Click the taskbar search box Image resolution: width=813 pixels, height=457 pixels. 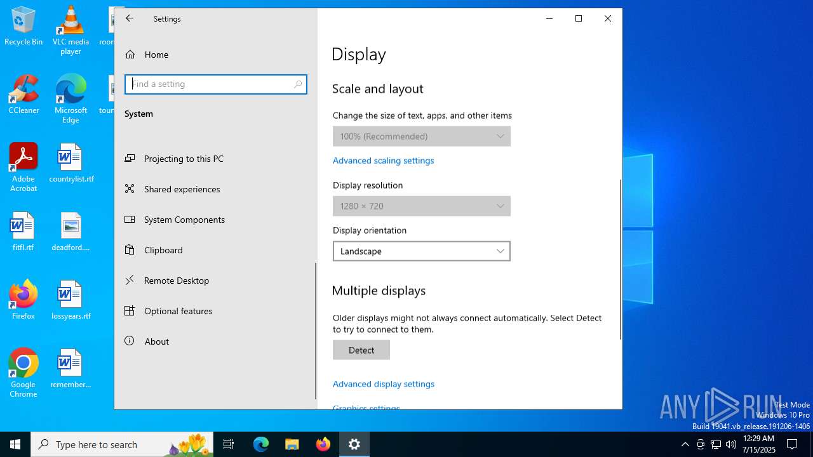[123, 444]
